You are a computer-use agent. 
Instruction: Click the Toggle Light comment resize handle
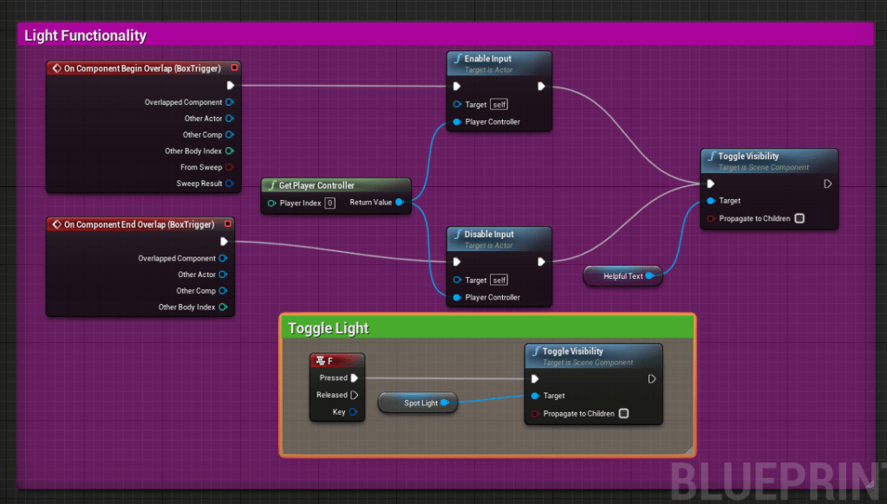(689, 450)
